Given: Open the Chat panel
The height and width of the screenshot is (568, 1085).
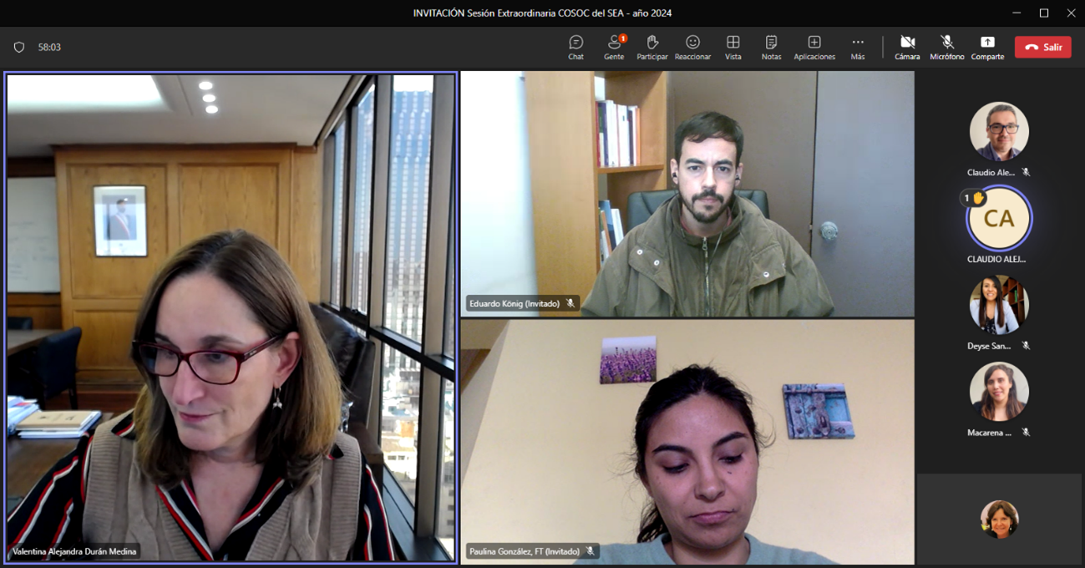Looking at the screenshot, I should click(575, 47).
